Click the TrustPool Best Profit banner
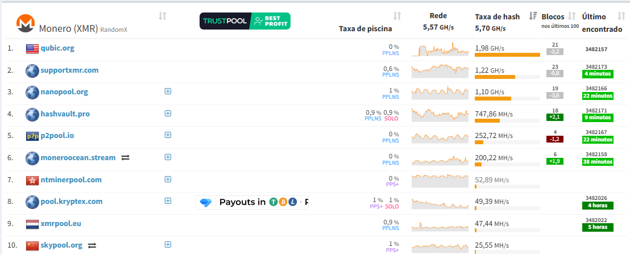The image size is (630, 255). click(245, 21)
